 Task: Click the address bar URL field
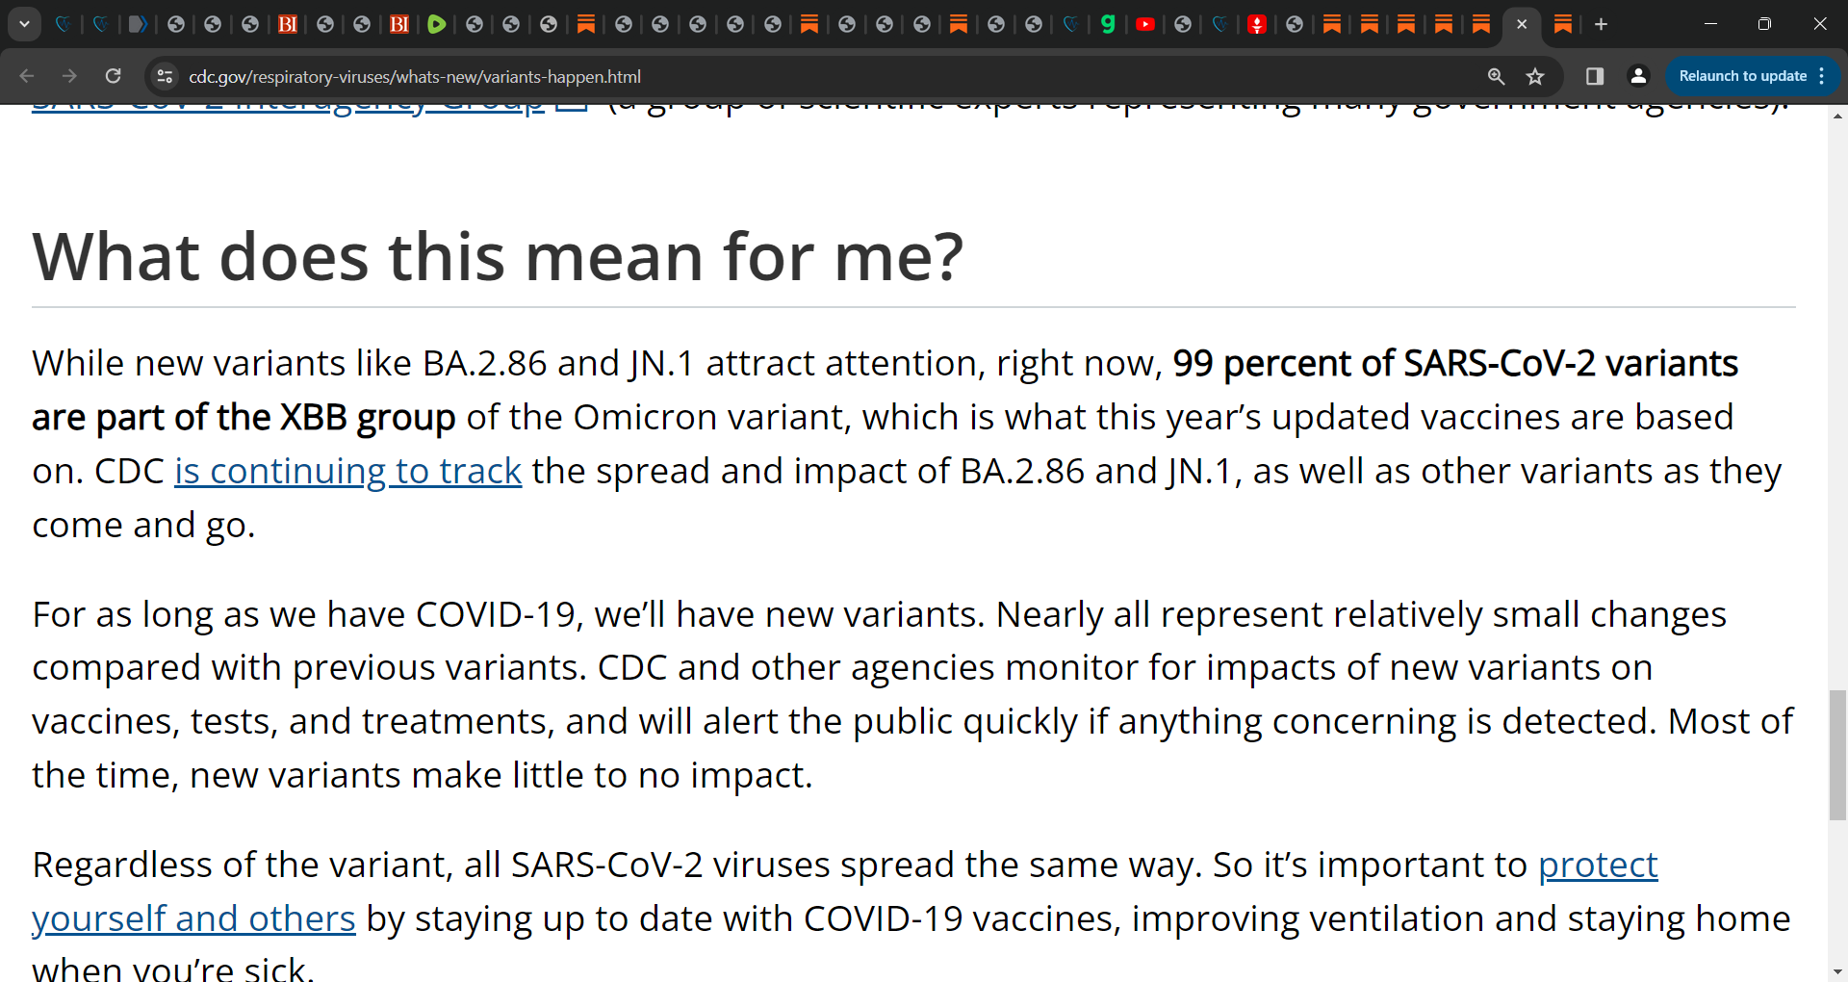click(414, 76)
